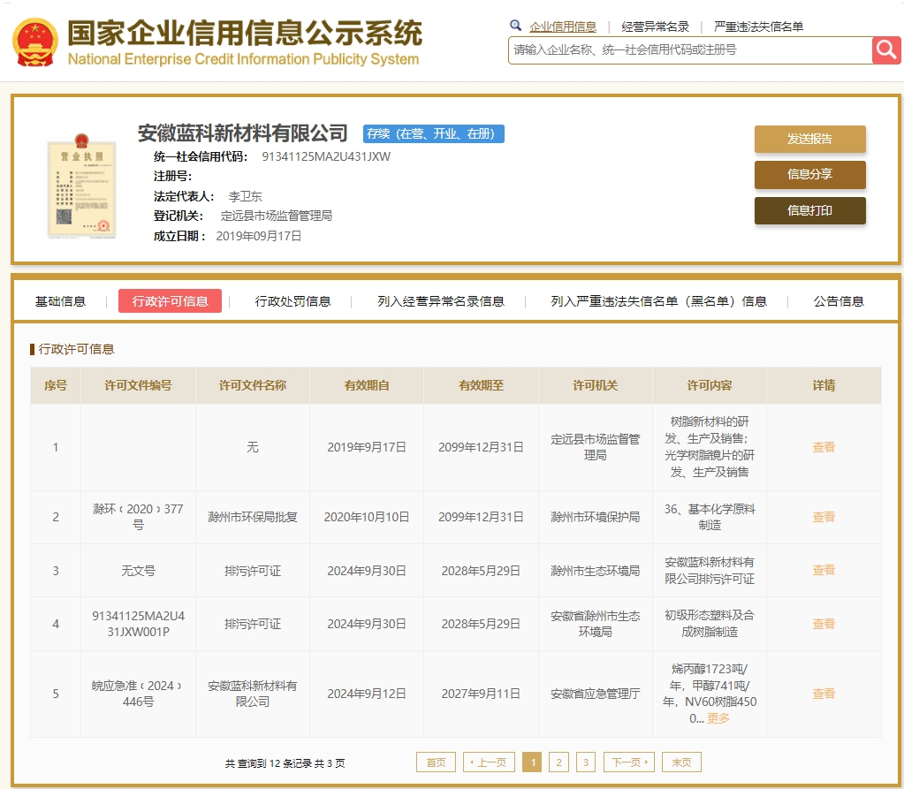
Task: Click the credit code 91341125MA2U431JXW
Action: 326,156
